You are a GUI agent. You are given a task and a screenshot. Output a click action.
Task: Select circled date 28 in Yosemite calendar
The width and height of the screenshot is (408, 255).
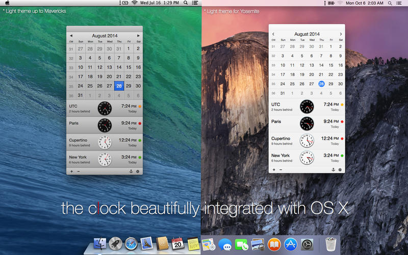pos(321,84)
